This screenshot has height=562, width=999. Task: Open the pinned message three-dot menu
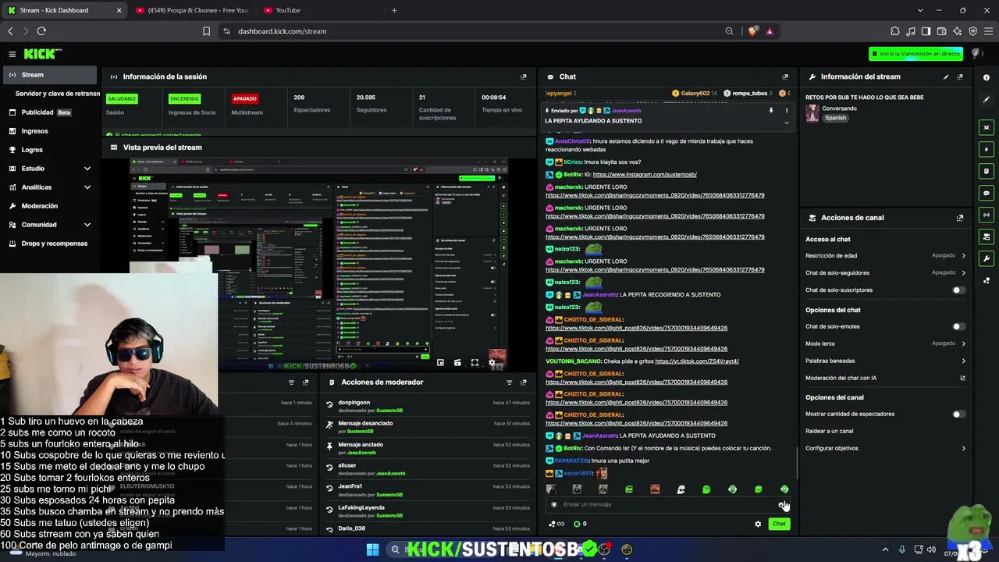[786, 110]
